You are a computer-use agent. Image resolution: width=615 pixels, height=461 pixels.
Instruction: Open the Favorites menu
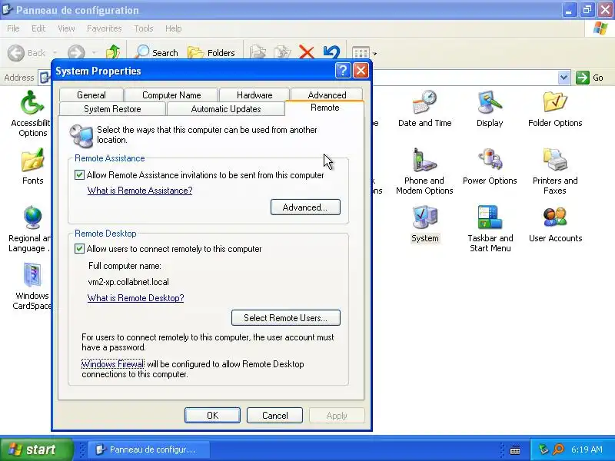click(x=105, y=28)
